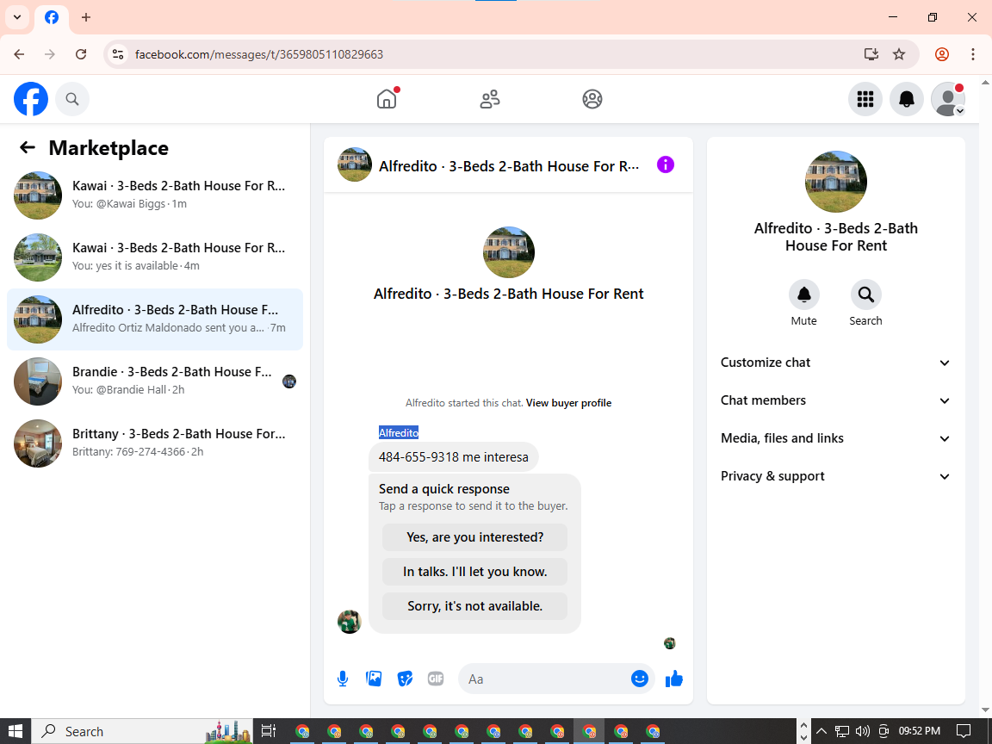
Task: Open a new browser tab
Action: [86, 17]
